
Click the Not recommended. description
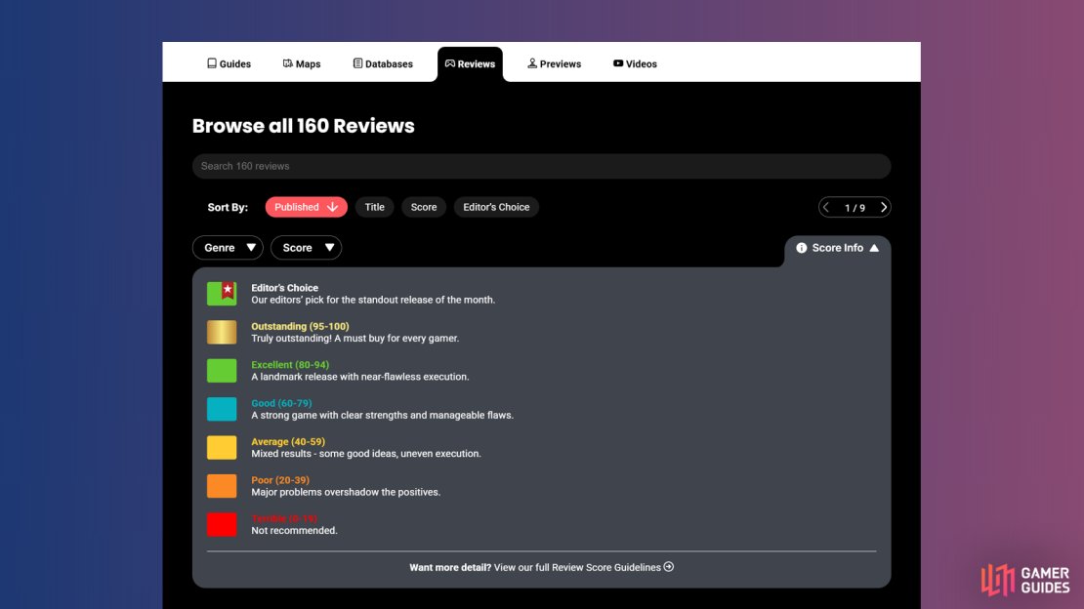295,530
